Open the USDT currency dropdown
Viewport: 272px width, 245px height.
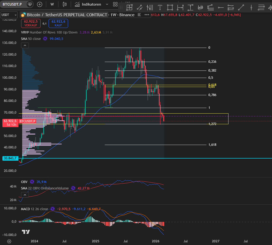point(9,15)
